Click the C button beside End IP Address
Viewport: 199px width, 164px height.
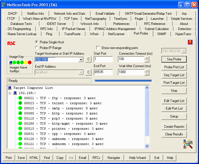point(89,72)
